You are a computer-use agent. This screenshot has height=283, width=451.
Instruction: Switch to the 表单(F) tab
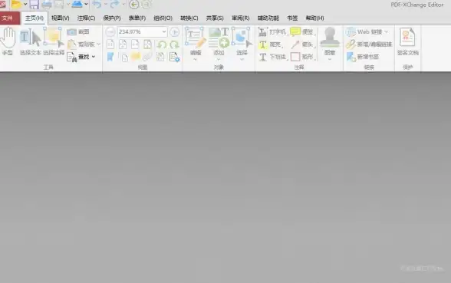137,18
